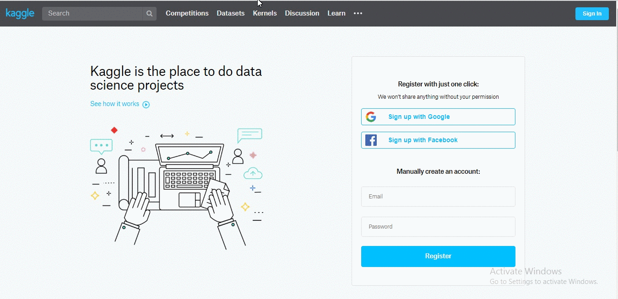Select the Password input field
This screenshot has width=618, height=299.
point(438,227)
